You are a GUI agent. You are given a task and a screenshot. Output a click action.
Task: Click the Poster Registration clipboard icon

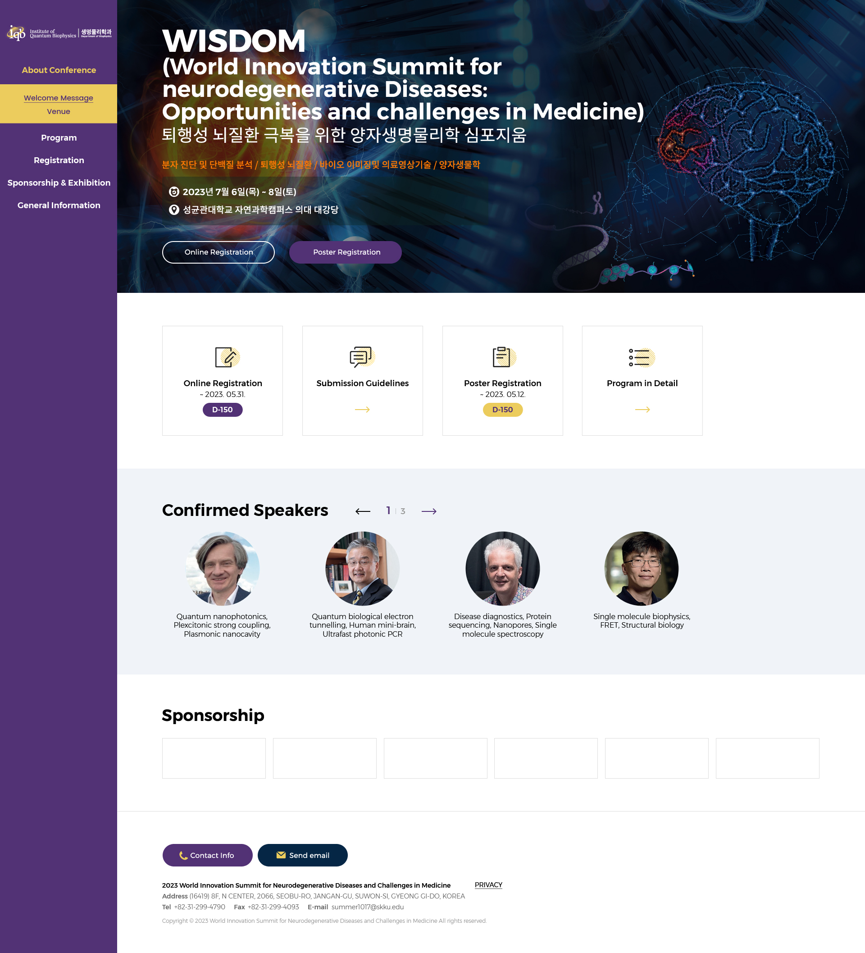(x=503, y=357)
